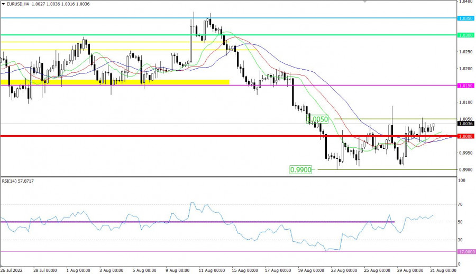Click the 0.9900 value on price axis
The image size is (476, 274).
coord(466,170)
